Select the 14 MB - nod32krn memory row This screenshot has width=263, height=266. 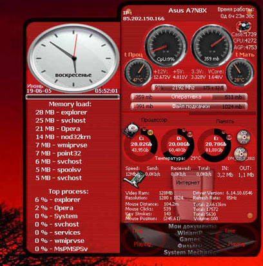tap(63, 137)
